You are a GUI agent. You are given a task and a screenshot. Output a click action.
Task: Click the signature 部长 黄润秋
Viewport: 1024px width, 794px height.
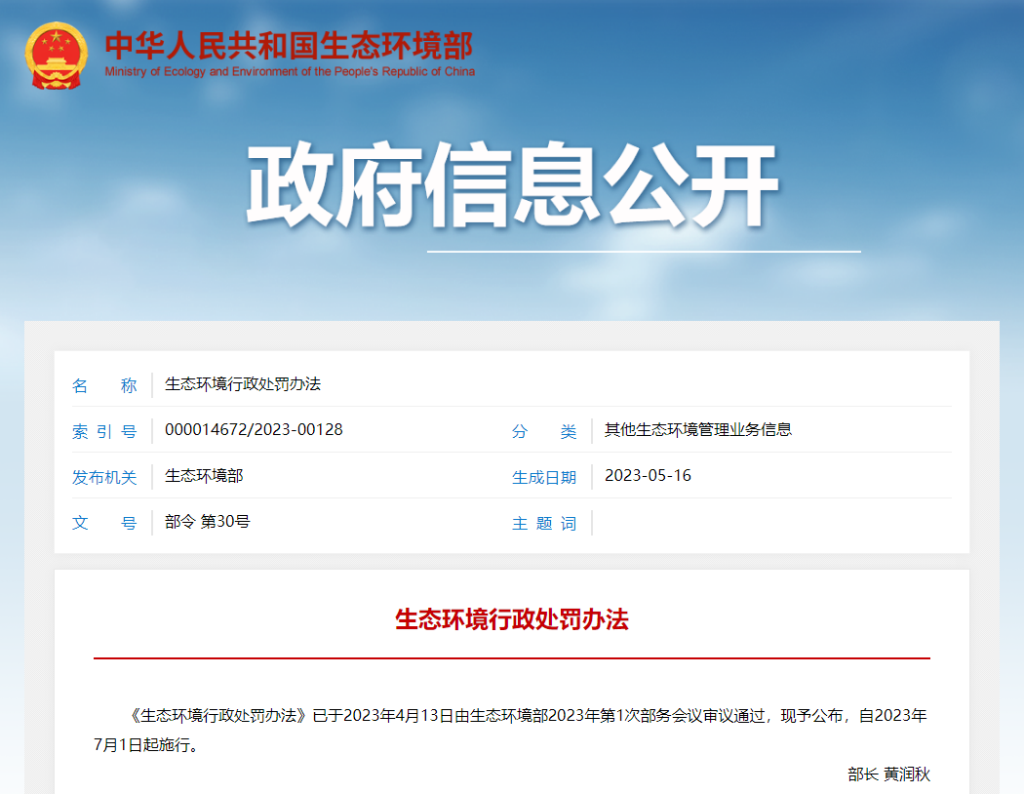888,774
